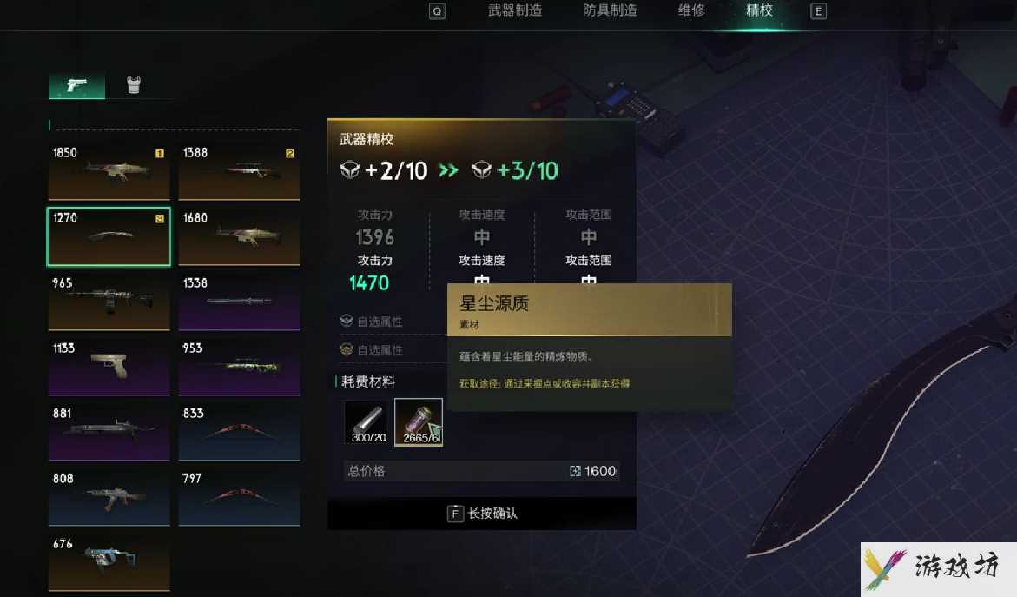
Task: Select the 1270 power machete slot
Action: click(109, 237)
